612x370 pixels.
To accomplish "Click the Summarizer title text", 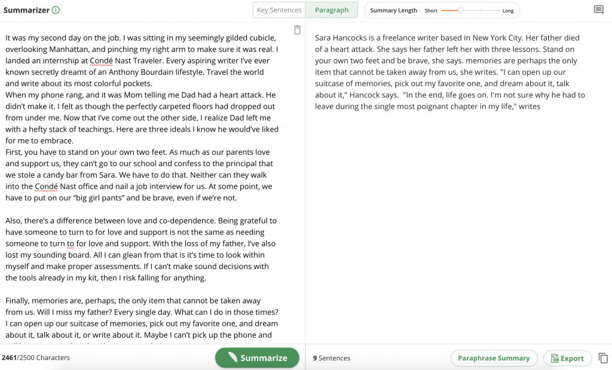I will 26,10.
